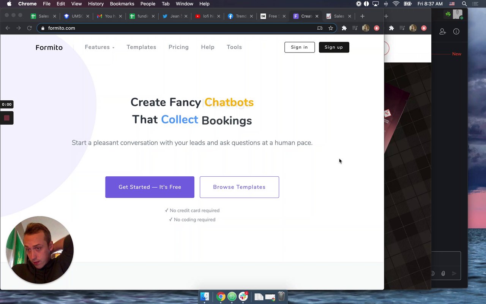
Task: Open the Apple menu
Action: tap(9, 4)
